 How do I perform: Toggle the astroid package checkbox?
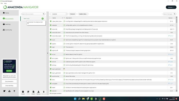click(x=51, y=62)
